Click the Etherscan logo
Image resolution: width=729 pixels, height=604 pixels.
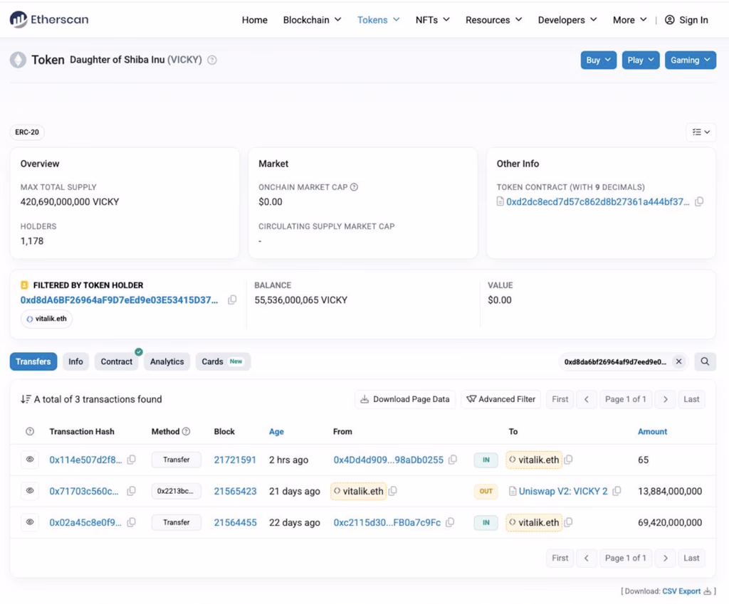tap(49, 19)
